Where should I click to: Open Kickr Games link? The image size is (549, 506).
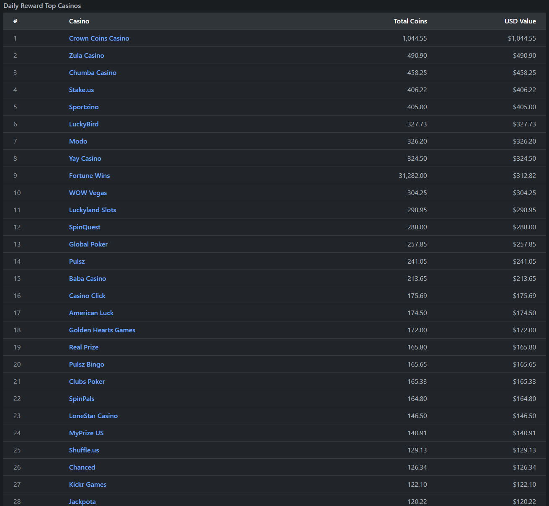coord(88,484)
